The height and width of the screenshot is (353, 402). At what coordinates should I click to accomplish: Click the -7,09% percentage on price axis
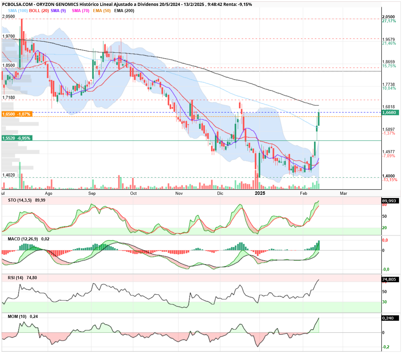coord(389,156)
